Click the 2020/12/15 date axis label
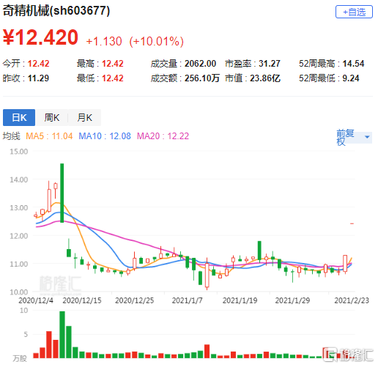 (82, 300)
